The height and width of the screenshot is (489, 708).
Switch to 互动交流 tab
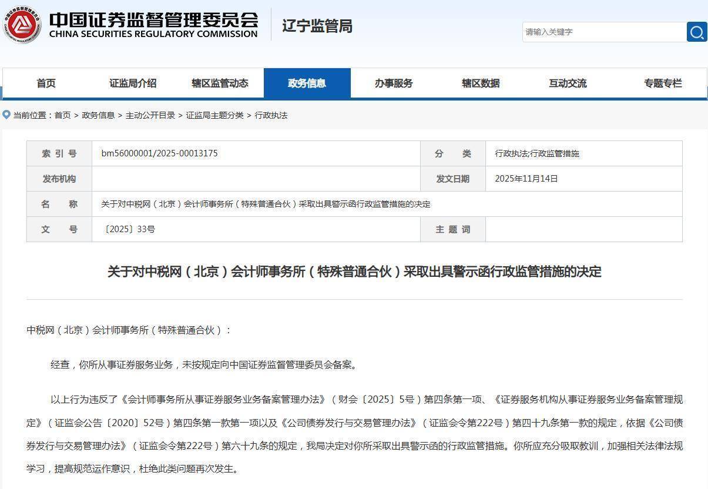[x=568, y=83]
